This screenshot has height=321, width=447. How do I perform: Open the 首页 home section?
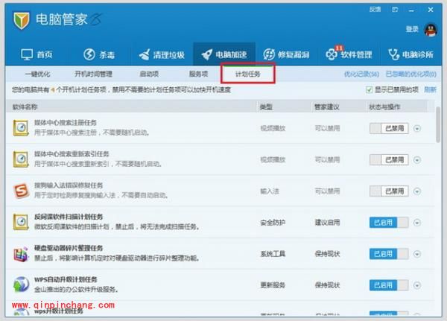point(37,54)
